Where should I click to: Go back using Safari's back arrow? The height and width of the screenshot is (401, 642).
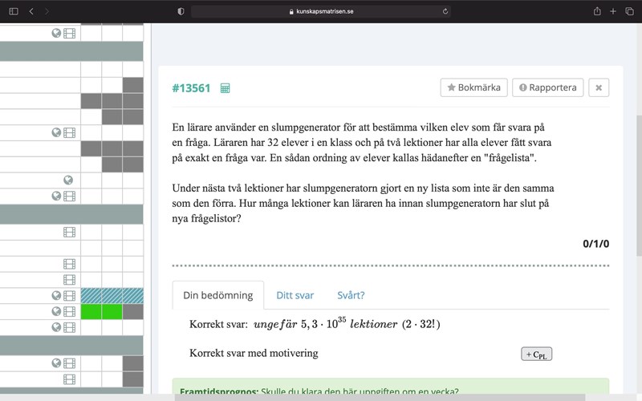click(x=31, y=11)
